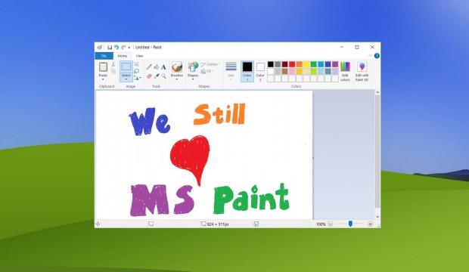The image size is (469, 272).
Task: Select the Color 2 button
Action: pyautogui.click(x=260, y=71)
